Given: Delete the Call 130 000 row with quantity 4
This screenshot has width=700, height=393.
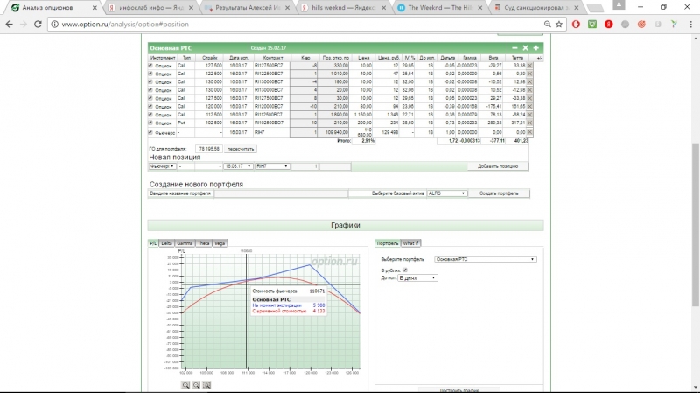Looking at the screenshot, I should coord(530,90).
